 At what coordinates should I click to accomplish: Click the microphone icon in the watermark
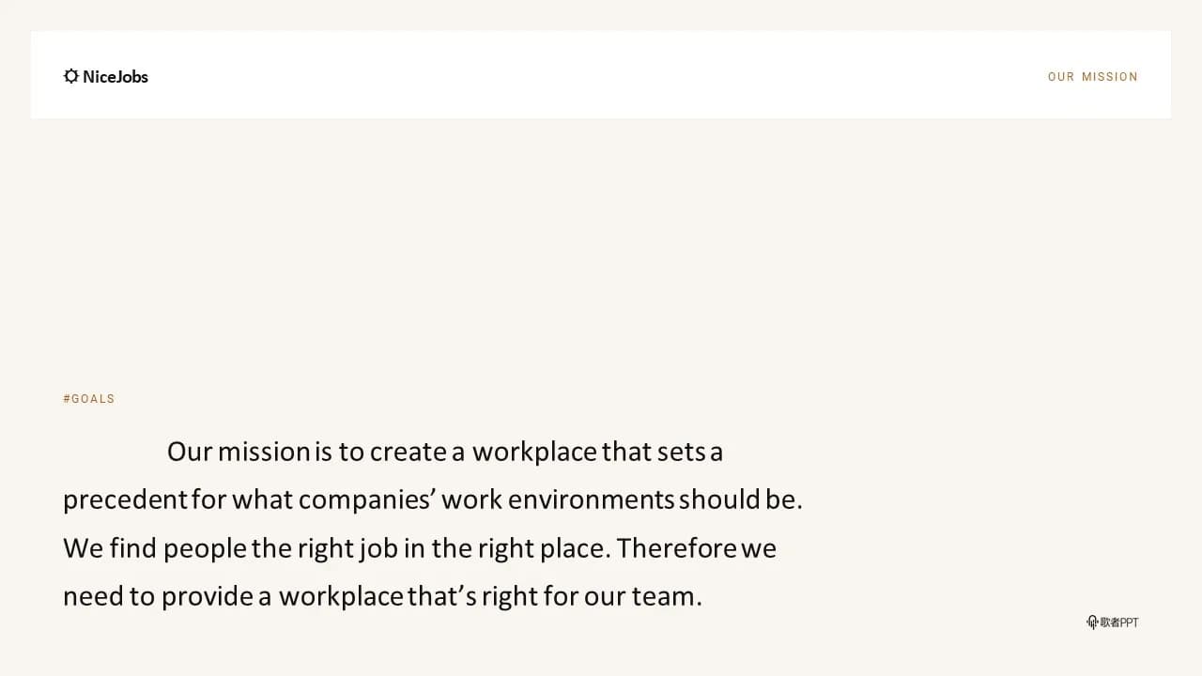1092,622
